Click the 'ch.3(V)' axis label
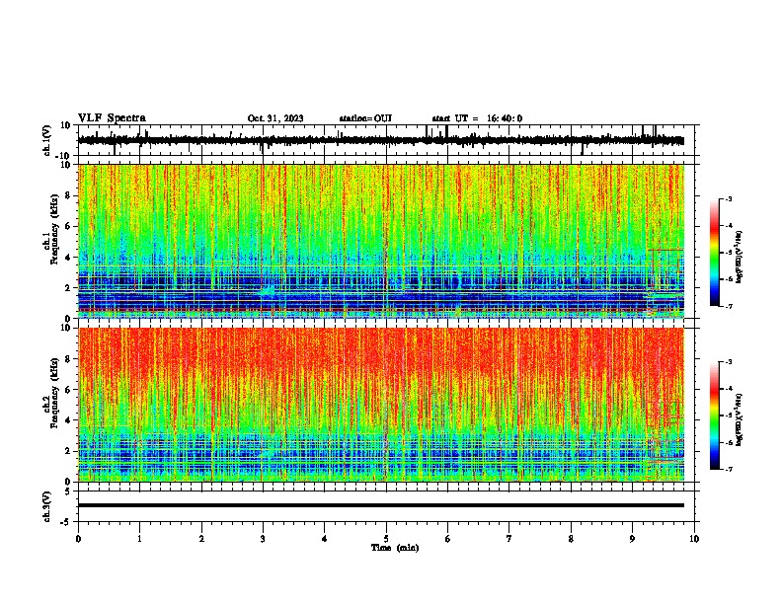The height and width of the screenshot is (604, 782). pos(47,506)
